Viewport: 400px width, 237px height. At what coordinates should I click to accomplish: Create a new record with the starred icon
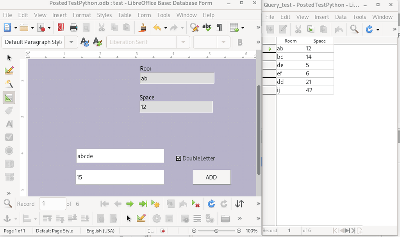pos(155,203)
